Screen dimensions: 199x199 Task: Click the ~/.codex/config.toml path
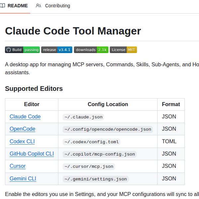click(92, 142)
